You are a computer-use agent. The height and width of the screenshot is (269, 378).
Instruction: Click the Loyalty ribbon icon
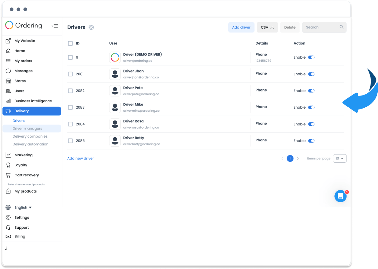point(8,165)
